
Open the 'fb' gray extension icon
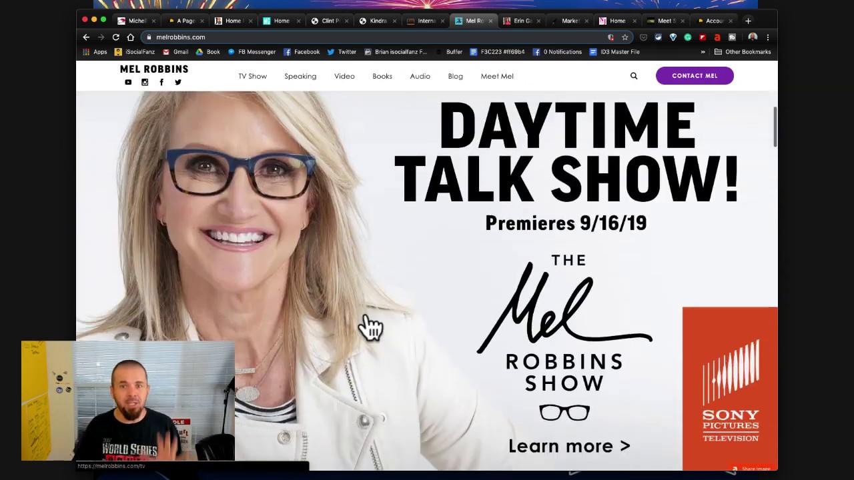[x=732, y=37]
